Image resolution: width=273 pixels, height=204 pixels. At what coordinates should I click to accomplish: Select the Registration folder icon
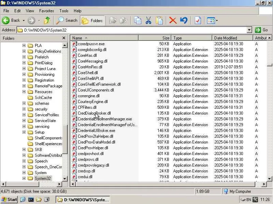pyautogui.click(x=30, y=80)
